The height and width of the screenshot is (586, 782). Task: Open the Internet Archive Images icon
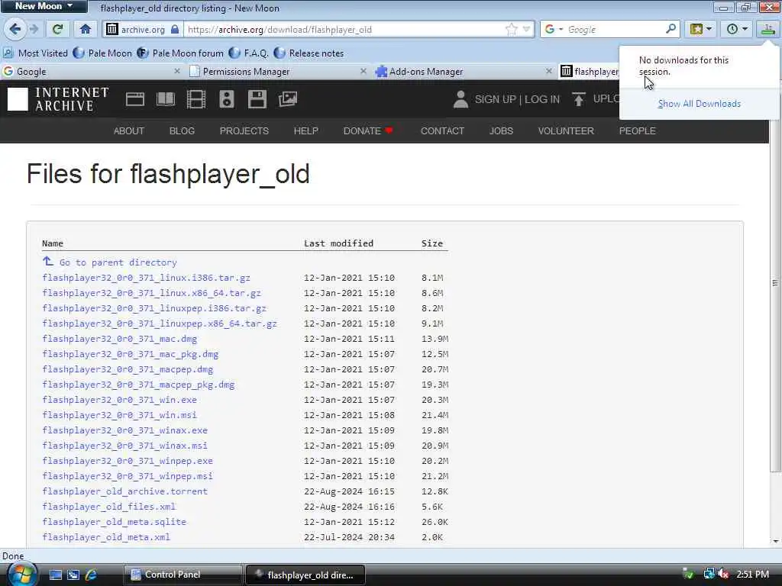[x=288, y=99]
